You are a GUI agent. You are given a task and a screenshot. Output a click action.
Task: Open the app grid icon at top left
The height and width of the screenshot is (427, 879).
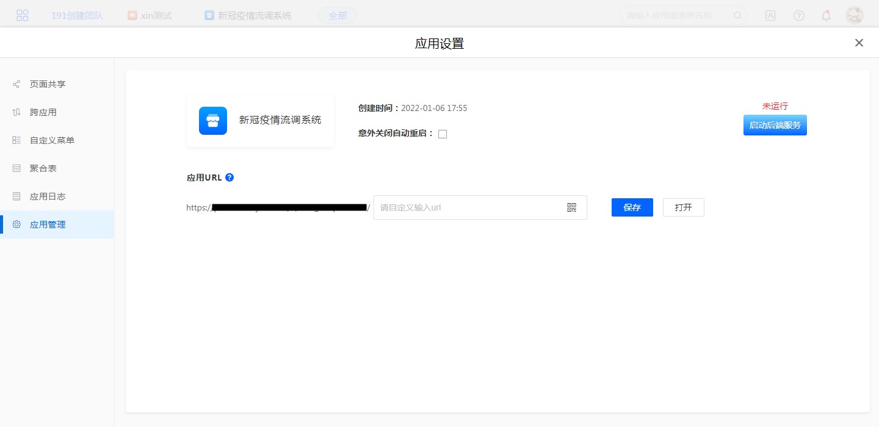tap(23, 16)
